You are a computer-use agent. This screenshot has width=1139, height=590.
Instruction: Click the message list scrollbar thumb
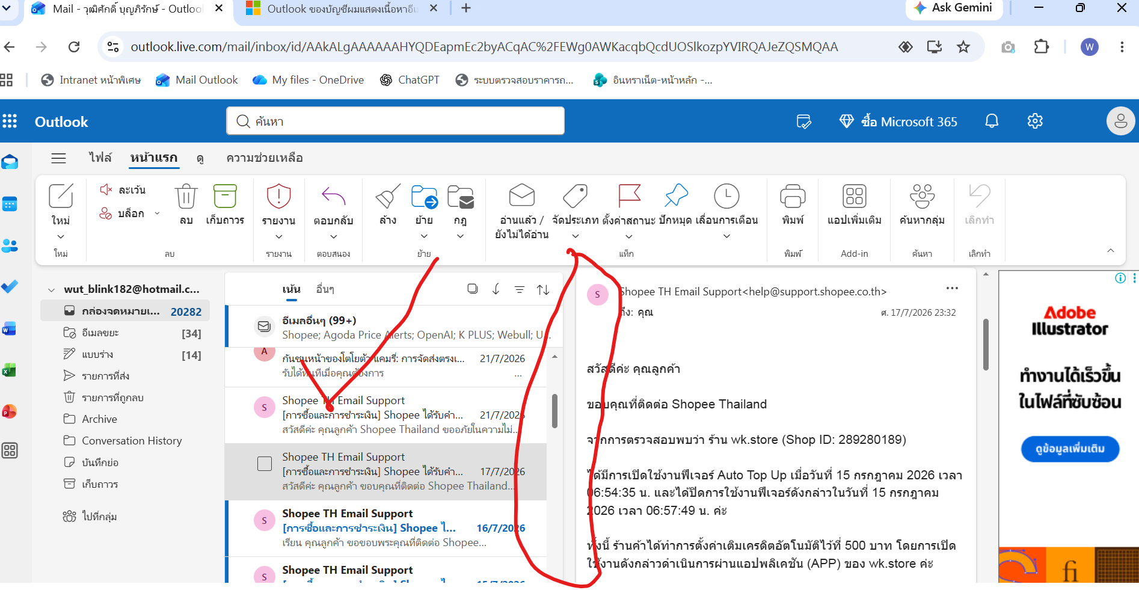pos(554,411)
